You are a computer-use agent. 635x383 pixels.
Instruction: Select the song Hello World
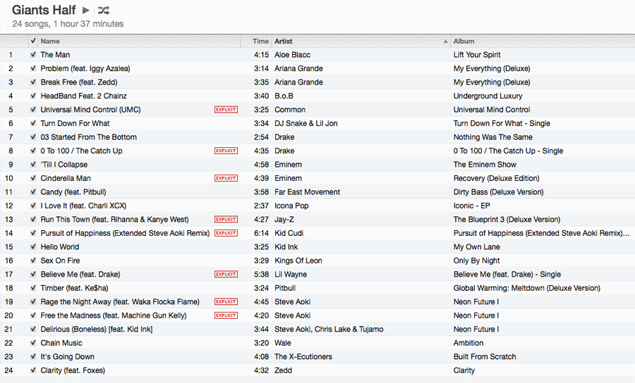coord(60,247)
